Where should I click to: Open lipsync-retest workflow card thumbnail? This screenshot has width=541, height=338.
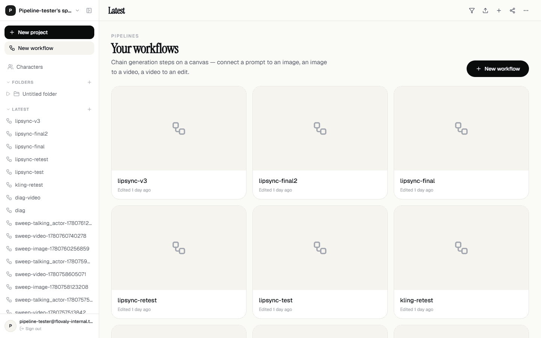[179, 248]
